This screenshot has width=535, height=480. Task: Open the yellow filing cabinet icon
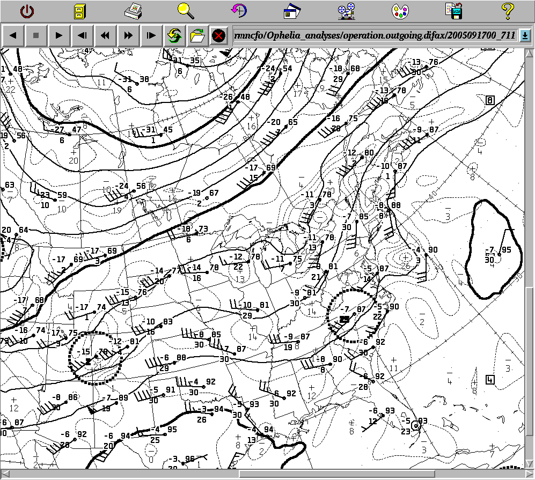[x=79, y=11]
